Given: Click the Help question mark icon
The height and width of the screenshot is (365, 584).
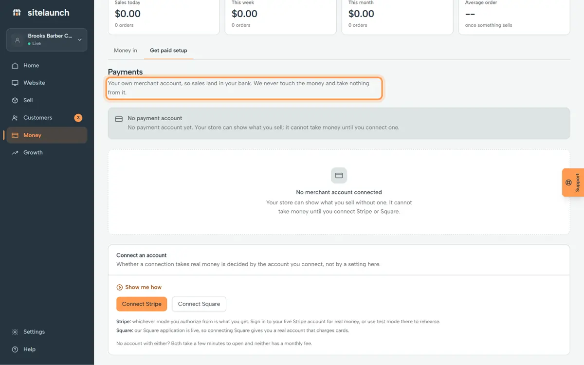Looking at the screenshot, I should click(15, 349).
